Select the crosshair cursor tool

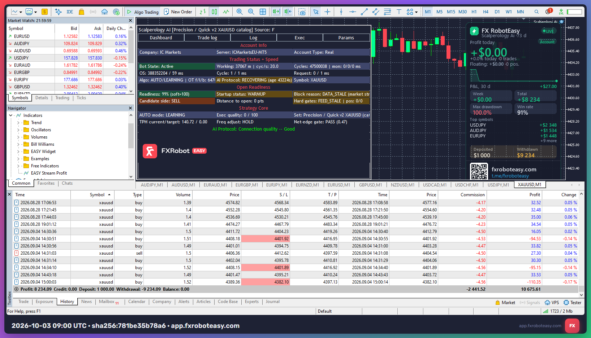click(x=327, y=12)
